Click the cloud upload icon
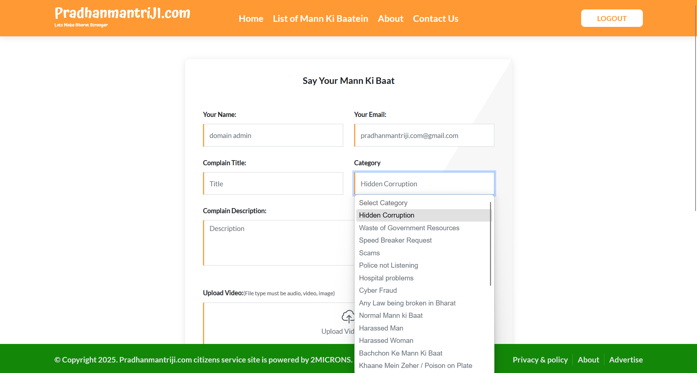Image resolution: width=697 pixels, height=373 pixels. point(348,316)
